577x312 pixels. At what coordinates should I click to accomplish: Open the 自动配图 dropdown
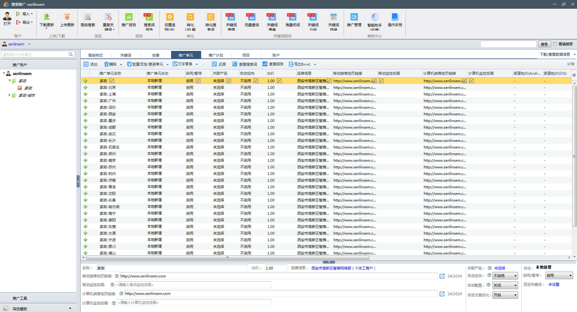coord(505,285)
